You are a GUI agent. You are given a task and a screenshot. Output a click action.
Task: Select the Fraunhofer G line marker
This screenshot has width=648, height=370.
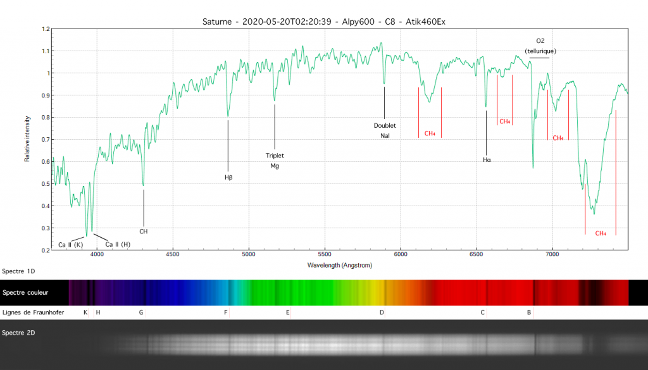[x=140, y=312]
